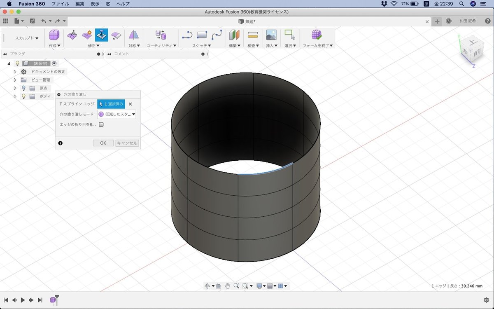Open the 穴の塗り潰しモード dropdown

pyautogui.click(x=117, y=114)
